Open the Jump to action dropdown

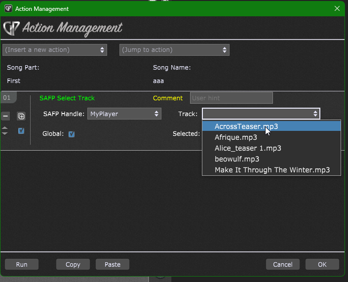[174, 50]
